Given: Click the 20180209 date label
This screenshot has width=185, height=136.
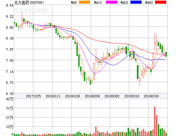Looking at the screenshot, I should point(92,96).
